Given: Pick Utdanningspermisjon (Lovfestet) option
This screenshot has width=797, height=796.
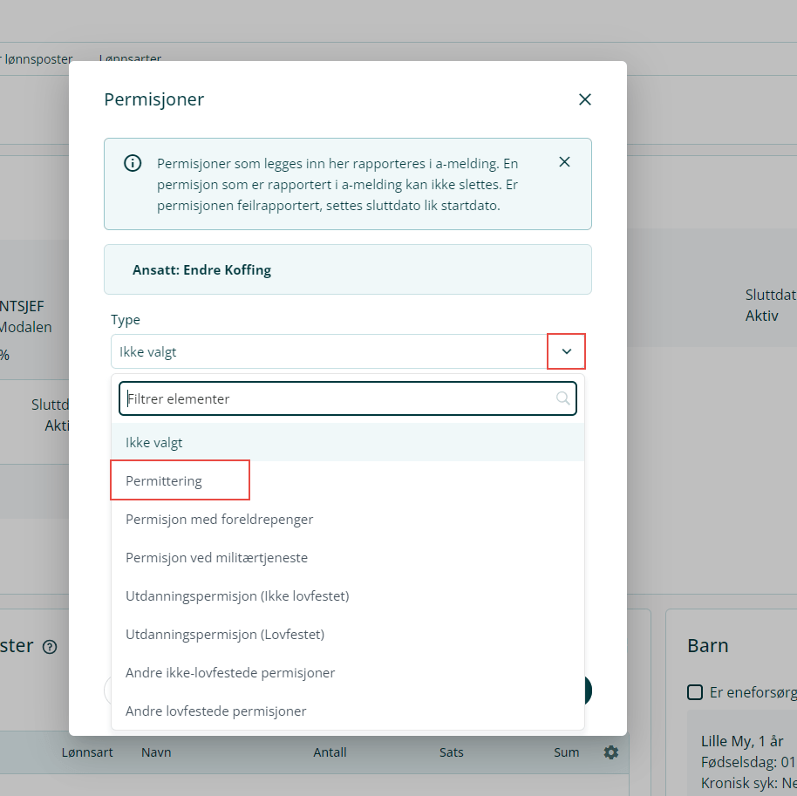Looking at the screenshot, I should (225, 634).
